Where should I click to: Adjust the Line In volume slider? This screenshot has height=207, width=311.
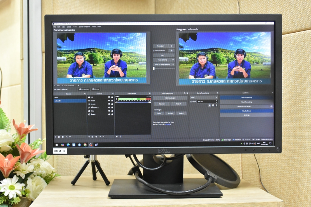pos(132,102)
